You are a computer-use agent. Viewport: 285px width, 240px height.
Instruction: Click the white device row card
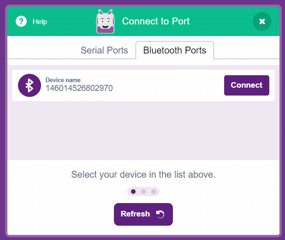click(143, 85)
